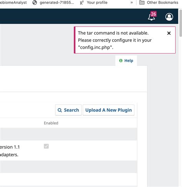Click the Upload A New Plugin button
Image resolution: width=182 pixels, height=187 pixels.
coord(109,110)
